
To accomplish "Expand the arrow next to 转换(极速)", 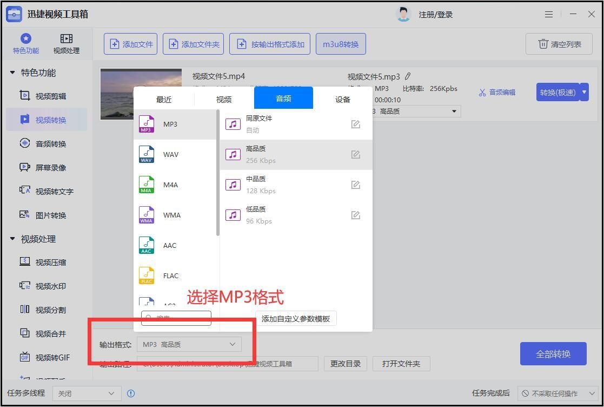I will click(584, 92).
